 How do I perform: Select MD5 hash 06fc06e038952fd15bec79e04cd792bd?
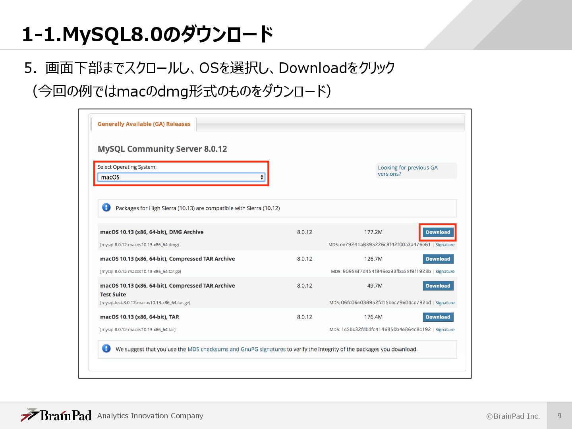tap(386, 303)
